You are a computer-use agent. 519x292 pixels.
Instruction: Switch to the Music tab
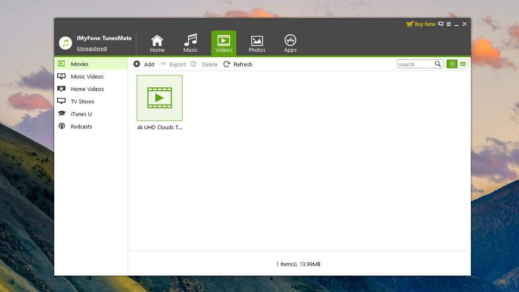coord(191,44)
